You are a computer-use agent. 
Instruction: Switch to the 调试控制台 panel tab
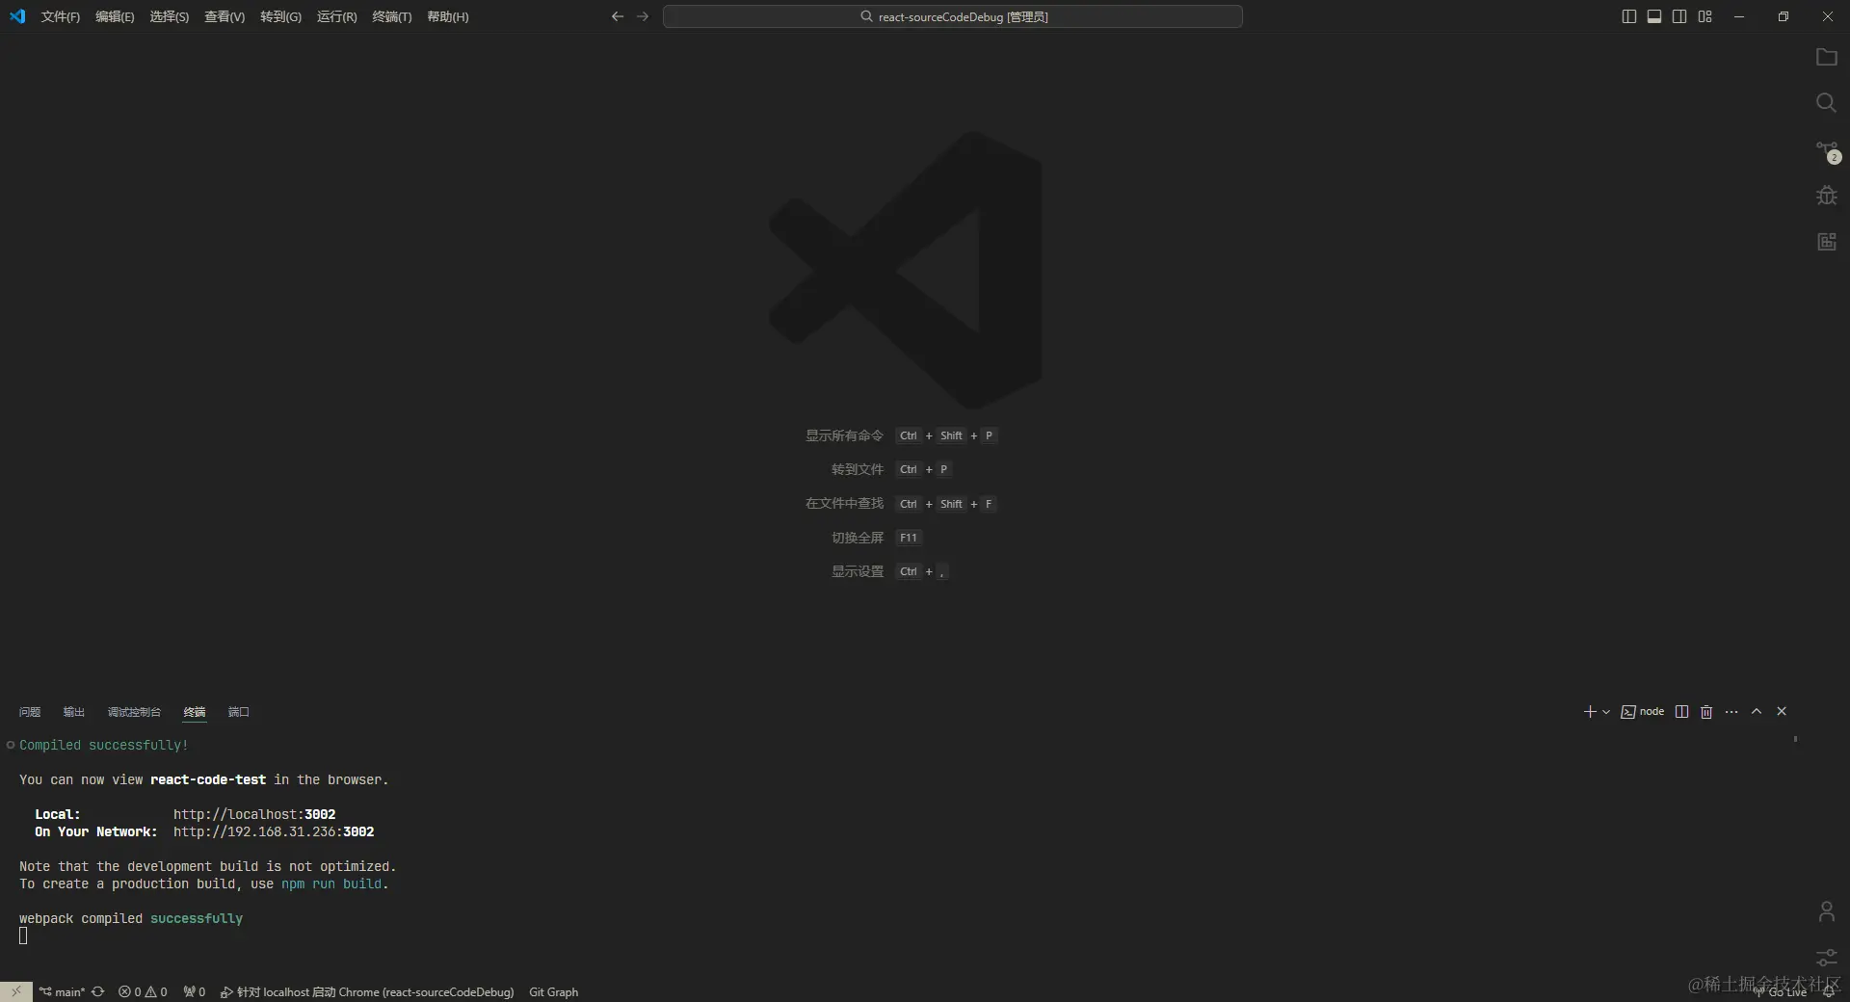(x=134, y=712)
